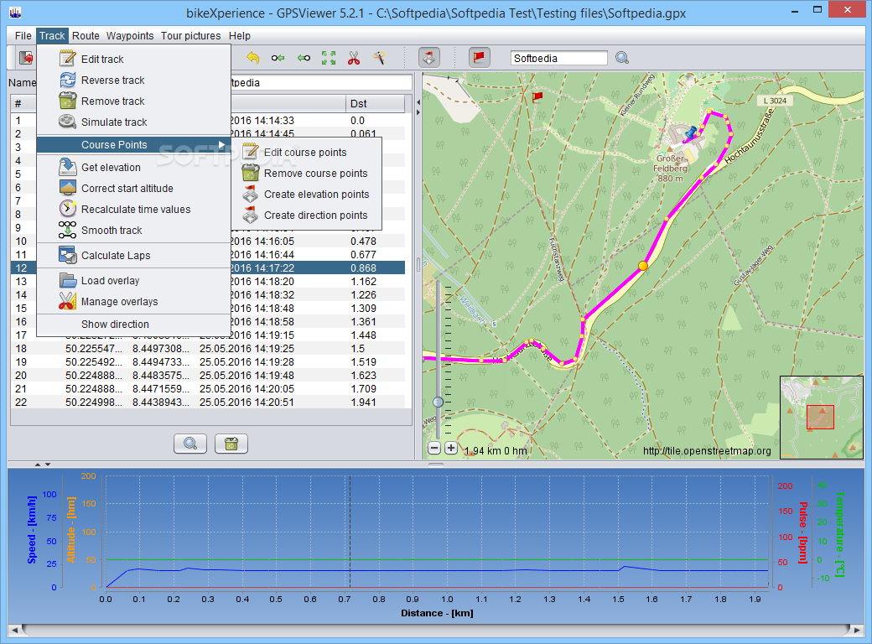Image resolution: width=872 pixels, height=644 pixels.
Task: Collapse the map panel with divider arrow
Action: click(x=418, y=113)
